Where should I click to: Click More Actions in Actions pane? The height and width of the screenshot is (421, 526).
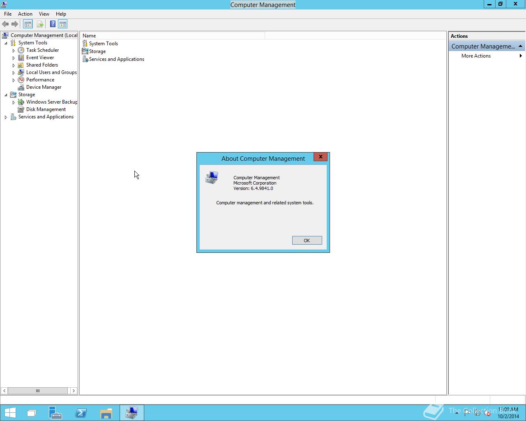tap(476, 56)
